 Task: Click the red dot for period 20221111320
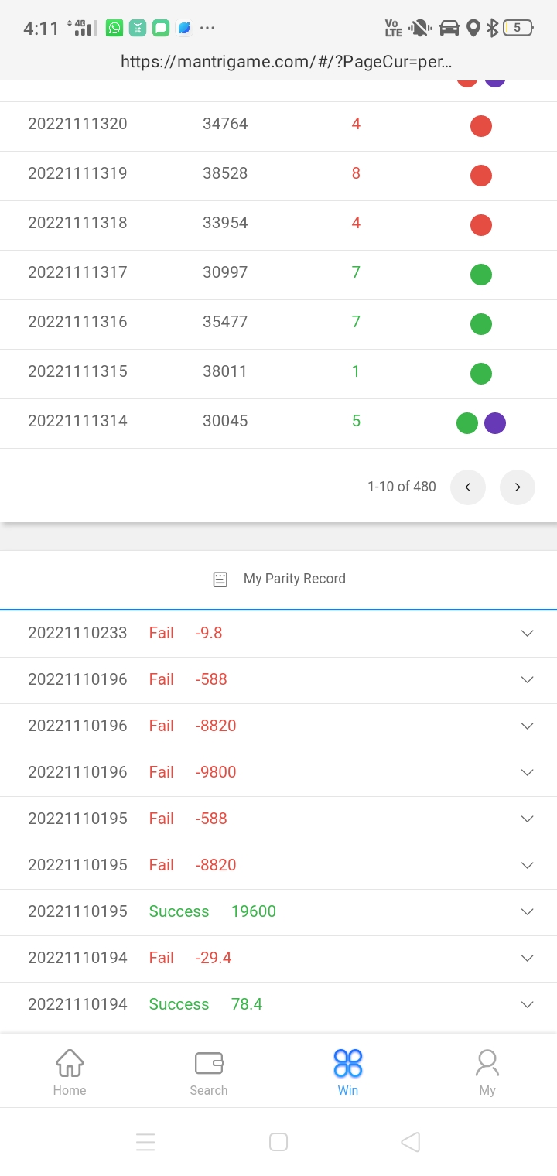pos(481,126)
